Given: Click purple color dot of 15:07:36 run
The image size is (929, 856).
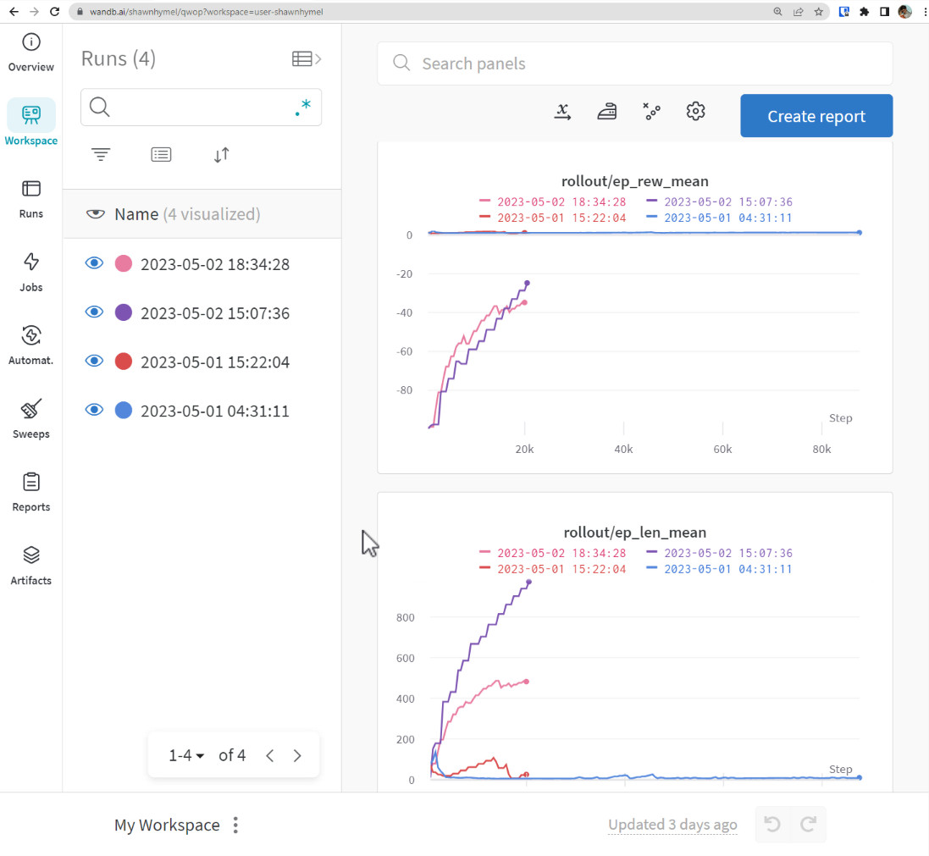Looking at the screenshot, I should tap(123, 313).
